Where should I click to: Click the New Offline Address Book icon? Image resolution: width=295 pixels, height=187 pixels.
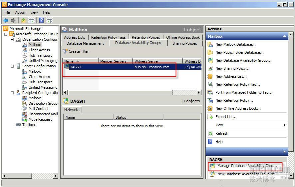(210, 108)
